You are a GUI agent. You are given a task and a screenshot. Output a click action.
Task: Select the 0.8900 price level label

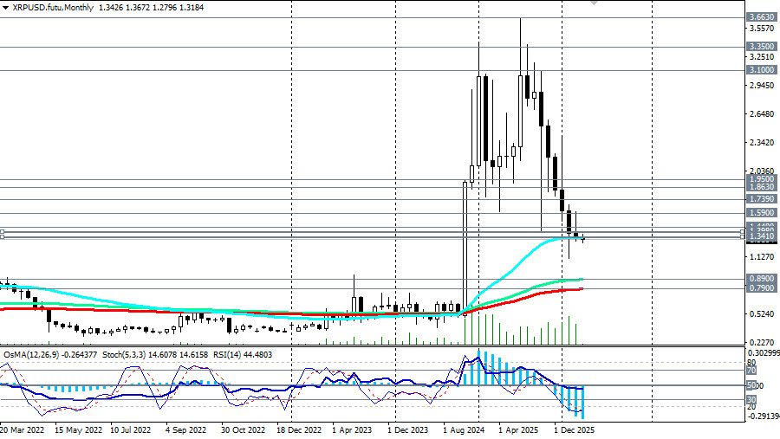coord(762,279)
